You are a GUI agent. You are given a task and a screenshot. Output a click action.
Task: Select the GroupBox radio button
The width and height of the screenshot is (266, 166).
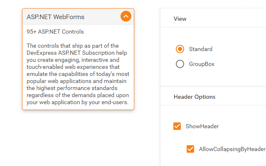click(x=180, y=64)
